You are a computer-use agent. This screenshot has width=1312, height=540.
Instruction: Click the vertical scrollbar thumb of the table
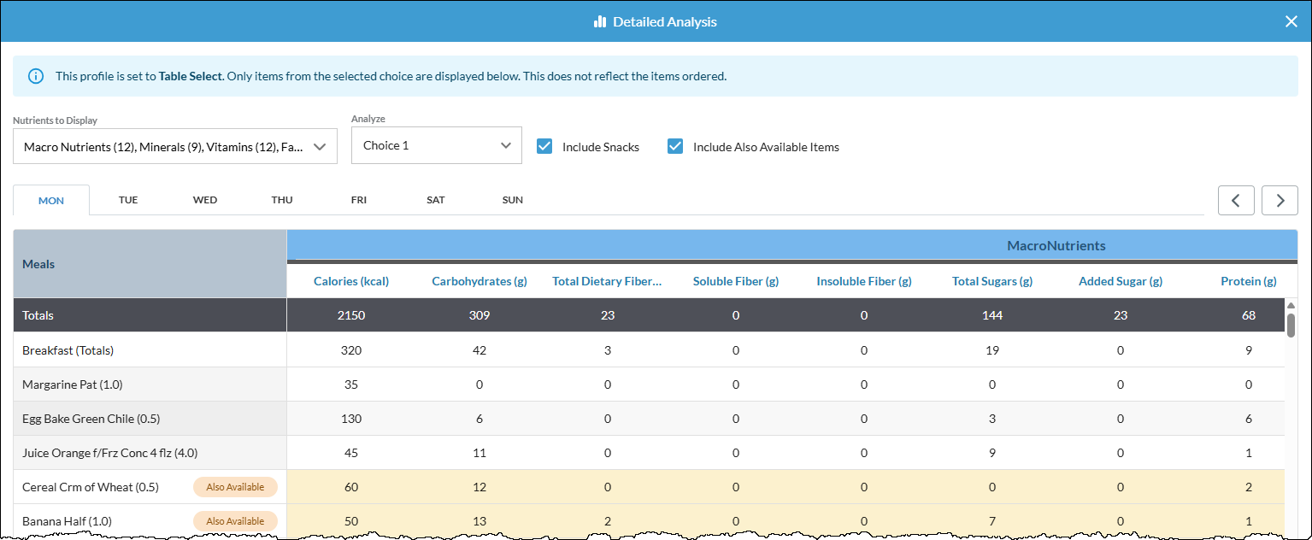click(1291, 326)
